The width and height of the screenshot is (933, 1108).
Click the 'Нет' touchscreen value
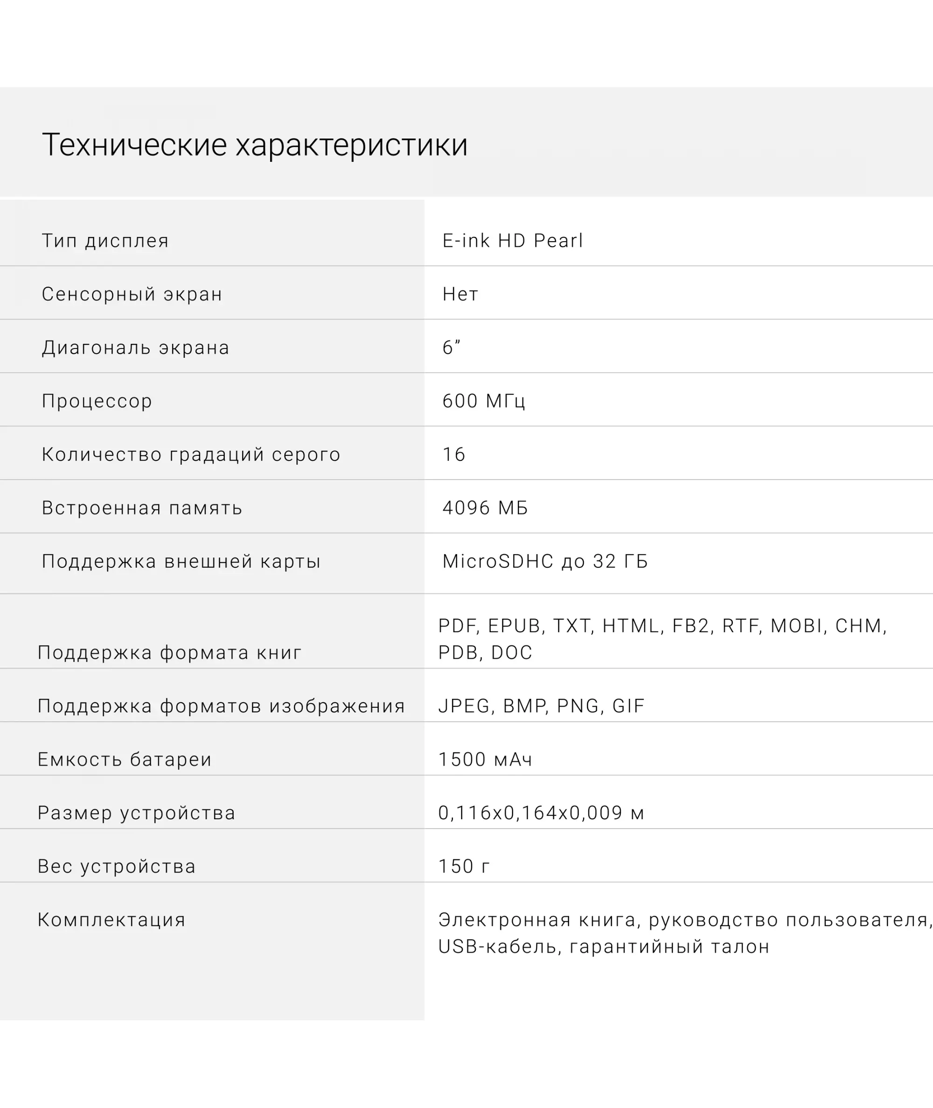pos(460,294)
